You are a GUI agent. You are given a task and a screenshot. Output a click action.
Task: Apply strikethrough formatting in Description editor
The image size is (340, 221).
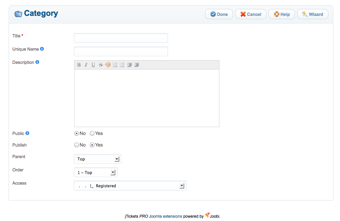100,65
